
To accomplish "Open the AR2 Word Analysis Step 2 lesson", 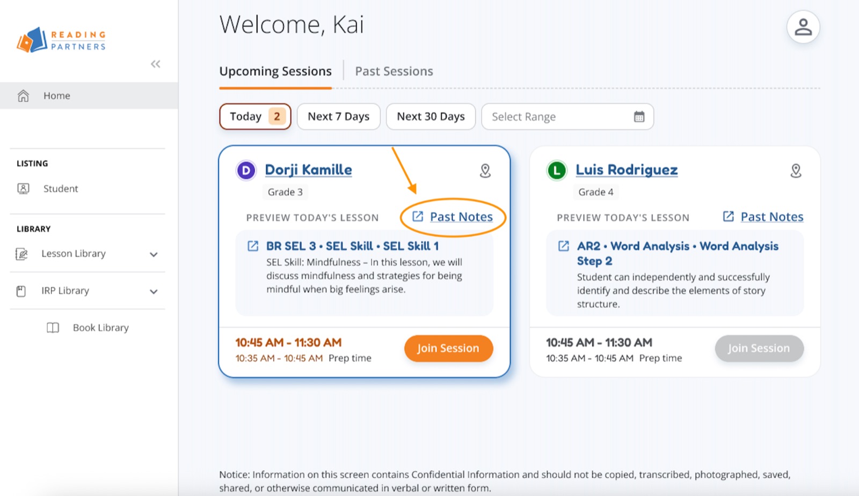I will [678, 253].
